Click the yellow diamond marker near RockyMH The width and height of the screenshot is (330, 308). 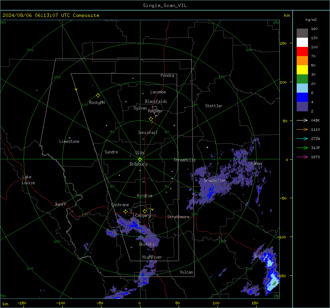[x=98, y=96]
